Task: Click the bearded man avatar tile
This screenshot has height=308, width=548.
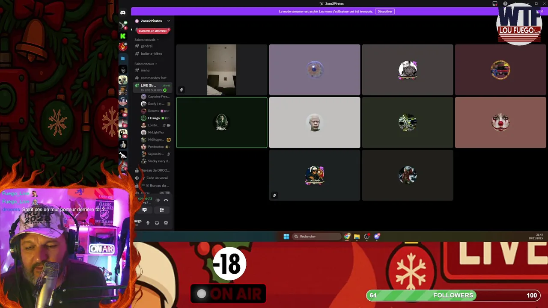Action: (408, 70)
